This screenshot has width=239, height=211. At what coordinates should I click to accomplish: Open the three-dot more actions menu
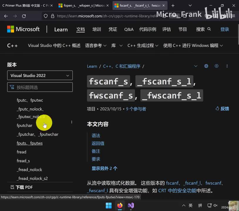(x=227, y=66)
